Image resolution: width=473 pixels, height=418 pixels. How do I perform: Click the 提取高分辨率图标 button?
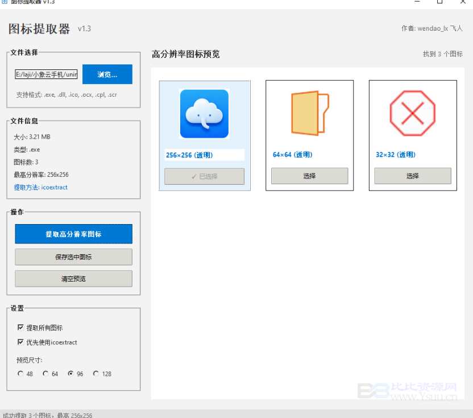73,234
